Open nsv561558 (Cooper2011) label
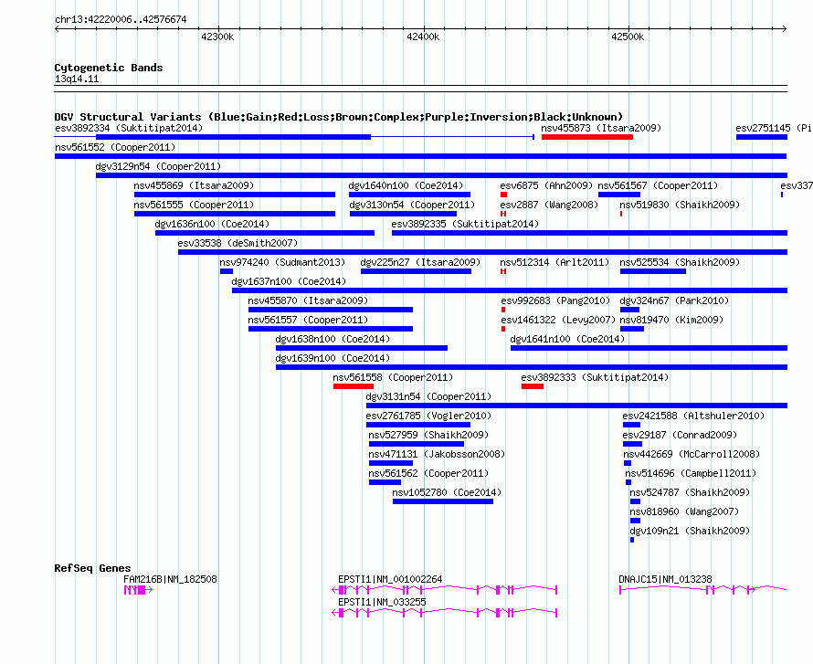 (x=393, y=377)
